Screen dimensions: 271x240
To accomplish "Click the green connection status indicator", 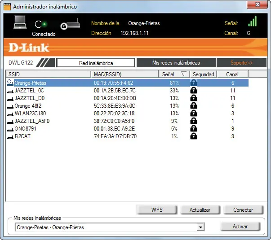I will point(44,24).
